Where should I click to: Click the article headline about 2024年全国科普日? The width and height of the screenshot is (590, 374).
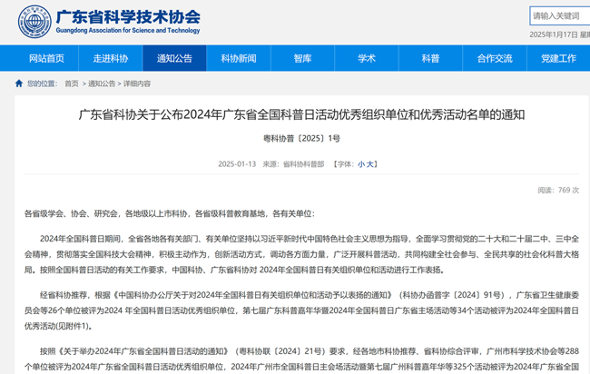[301, 114]
